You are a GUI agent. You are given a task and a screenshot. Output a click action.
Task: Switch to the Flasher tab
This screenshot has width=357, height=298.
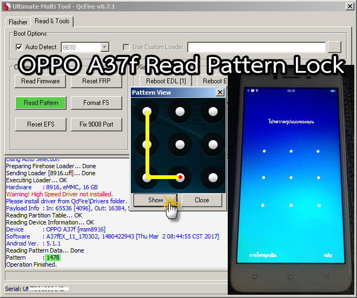(18, 22)
